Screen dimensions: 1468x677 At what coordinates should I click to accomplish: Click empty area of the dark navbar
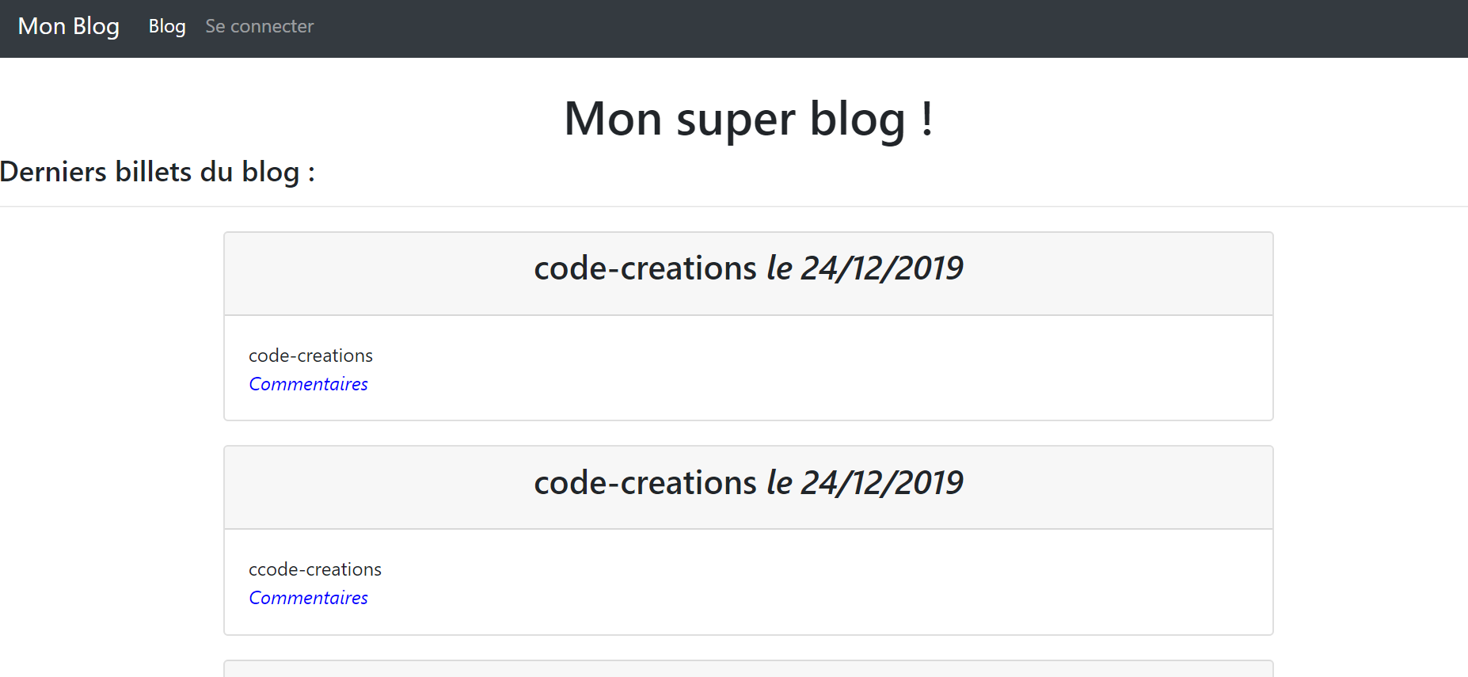(871, 29)
